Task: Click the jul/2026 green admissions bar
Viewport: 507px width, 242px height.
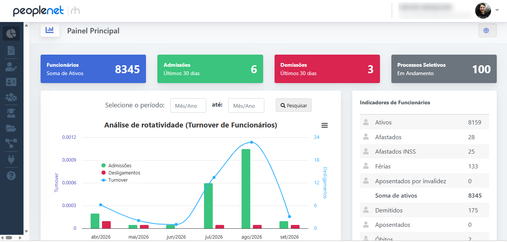Action: tap(208, 206)
